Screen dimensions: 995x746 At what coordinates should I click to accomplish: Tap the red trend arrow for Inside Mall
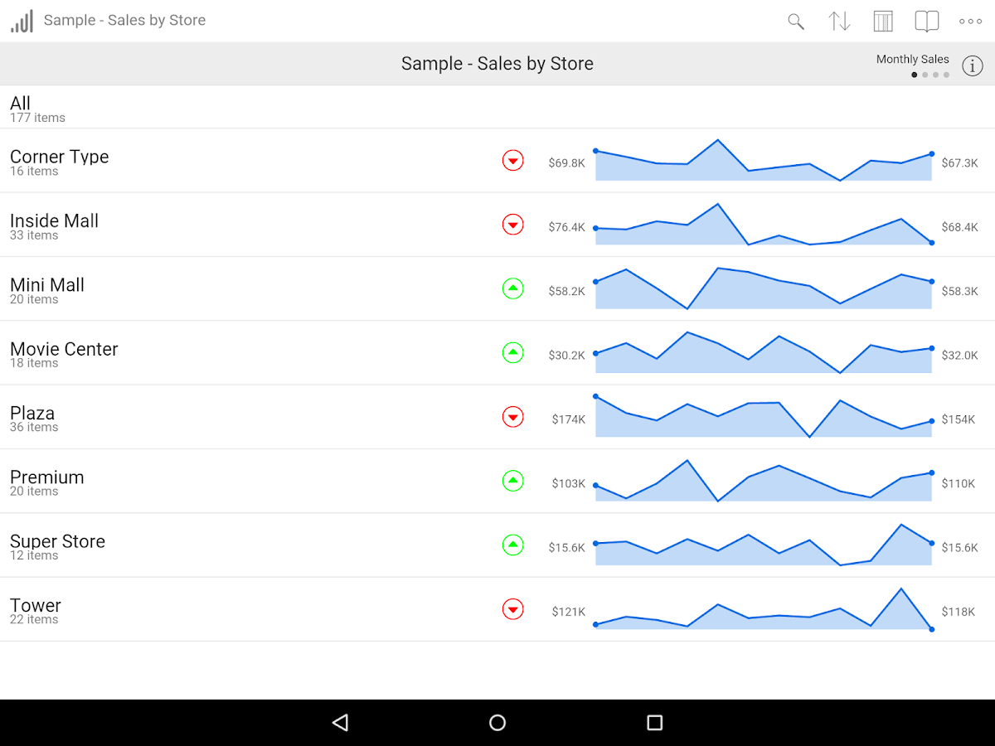click(x=512, y=225)
